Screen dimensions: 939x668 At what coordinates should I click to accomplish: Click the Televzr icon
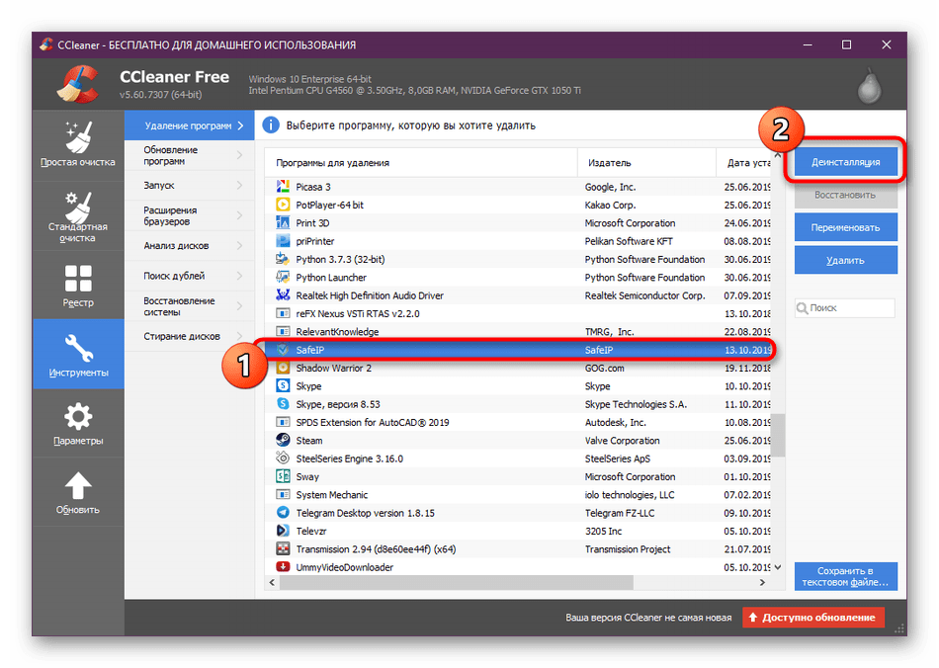click(x=283, y=531)
